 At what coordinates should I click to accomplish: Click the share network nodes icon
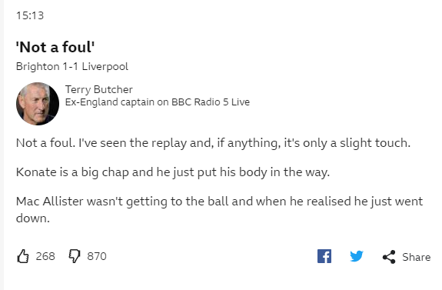coord(389,257)
